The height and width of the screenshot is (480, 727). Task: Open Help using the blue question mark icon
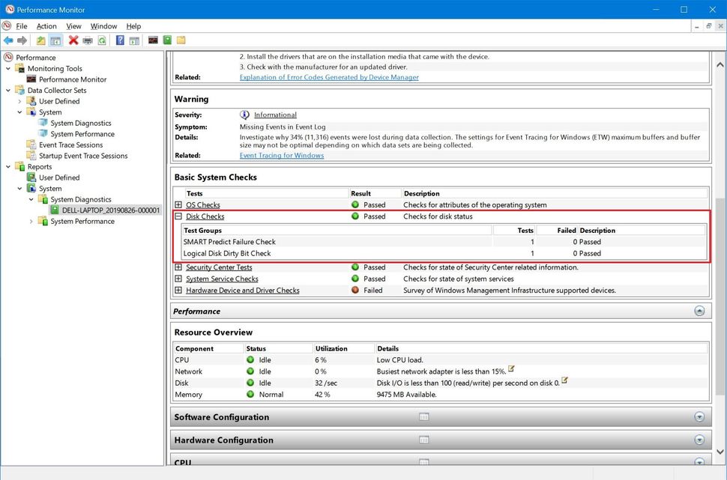coord(120,40)
